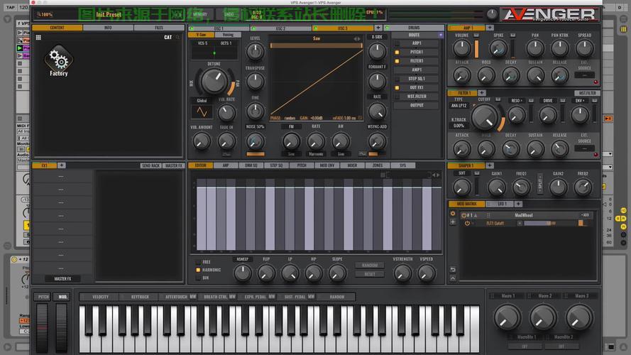Switch to the INFO tab
The width and height of the screenshot is (631, 355).
pos(108,28)
